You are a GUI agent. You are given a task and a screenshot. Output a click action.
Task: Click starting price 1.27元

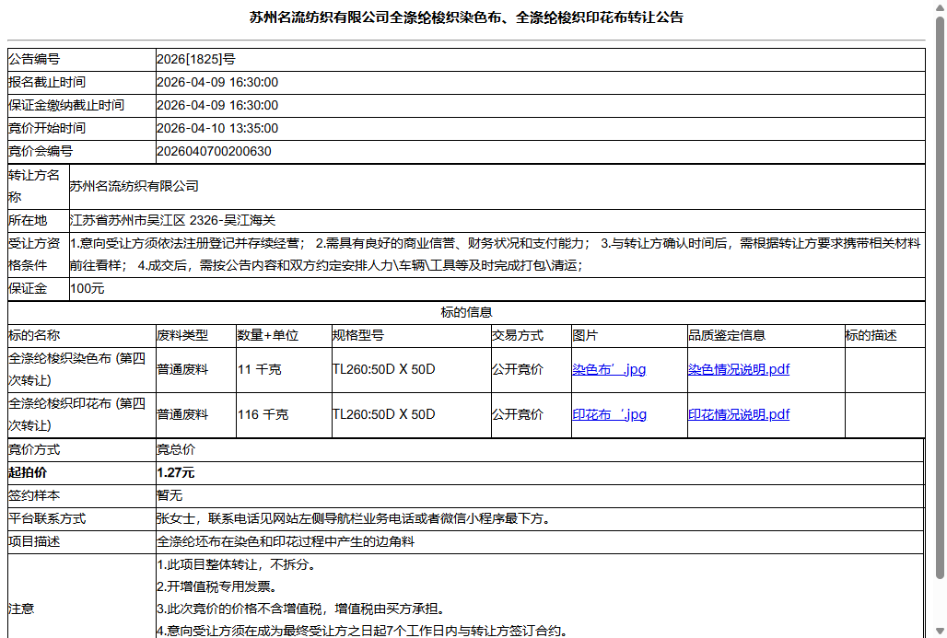[x=176, y=472]
